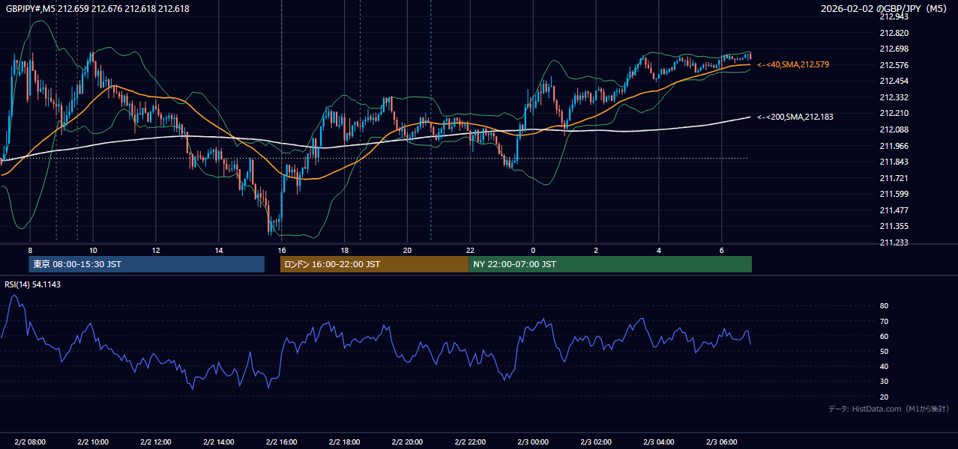Click hour label 12 beneath the candlestick chart
958x449 pixels.
(x=156, y=250)
